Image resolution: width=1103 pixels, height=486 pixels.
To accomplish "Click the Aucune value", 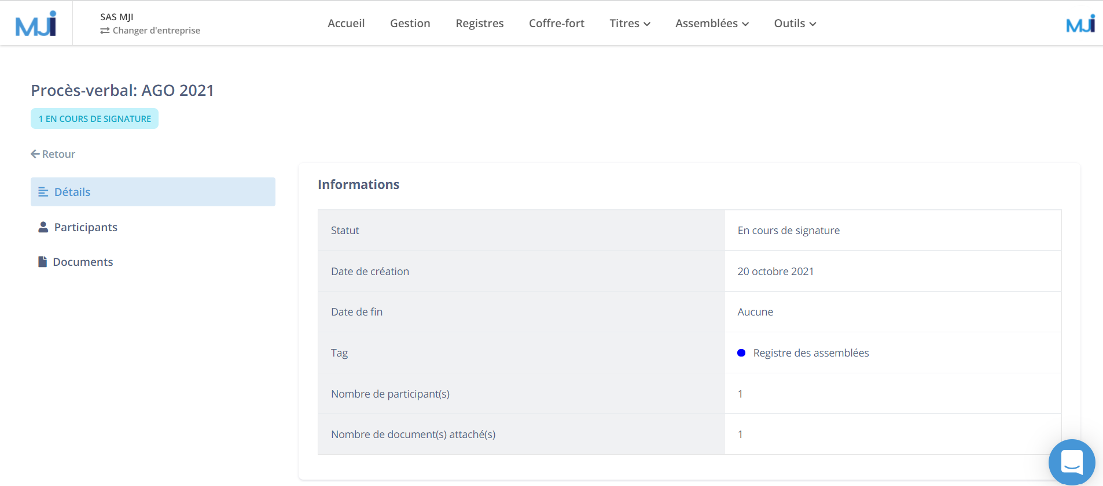I will coord(755,311).
